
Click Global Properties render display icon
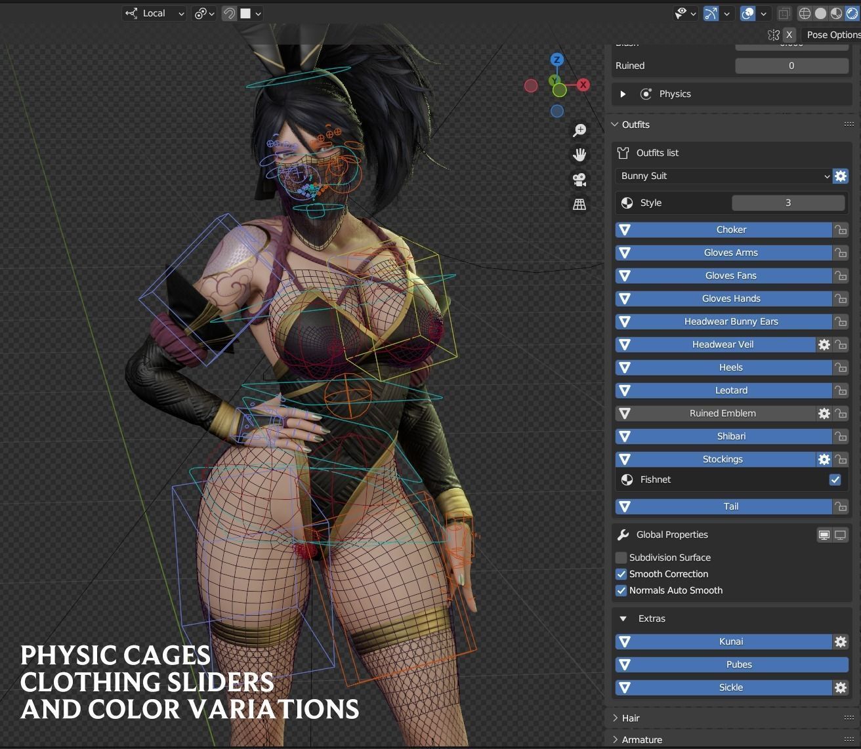tap(841, 535)
